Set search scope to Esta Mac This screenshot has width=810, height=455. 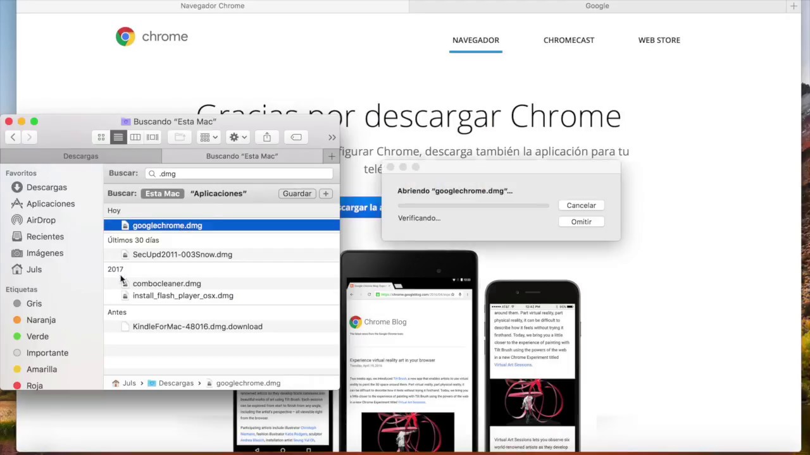coord(163,193)
